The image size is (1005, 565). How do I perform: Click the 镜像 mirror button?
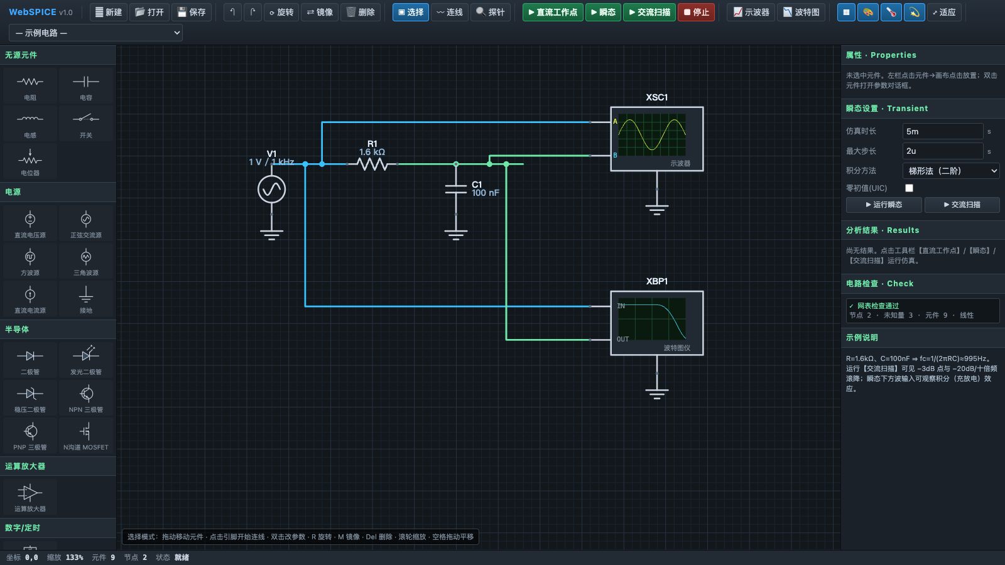[320, 12]
